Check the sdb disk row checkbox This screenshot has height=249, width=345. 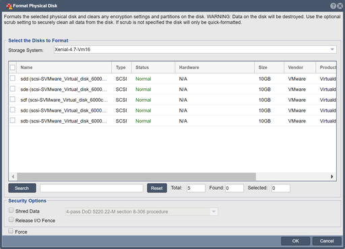(x=13, y=120)
